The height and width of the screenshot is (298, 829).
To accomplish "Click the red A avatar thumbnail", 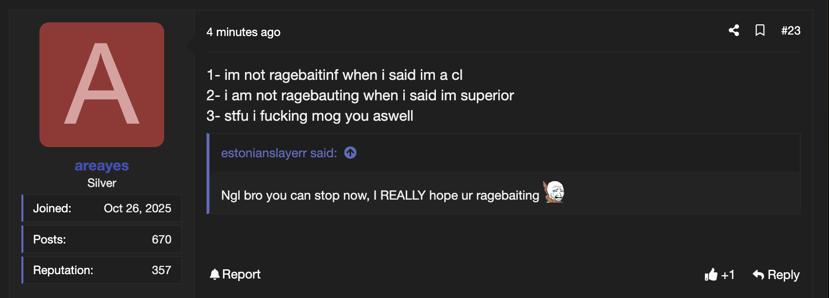I will point(102,85).
